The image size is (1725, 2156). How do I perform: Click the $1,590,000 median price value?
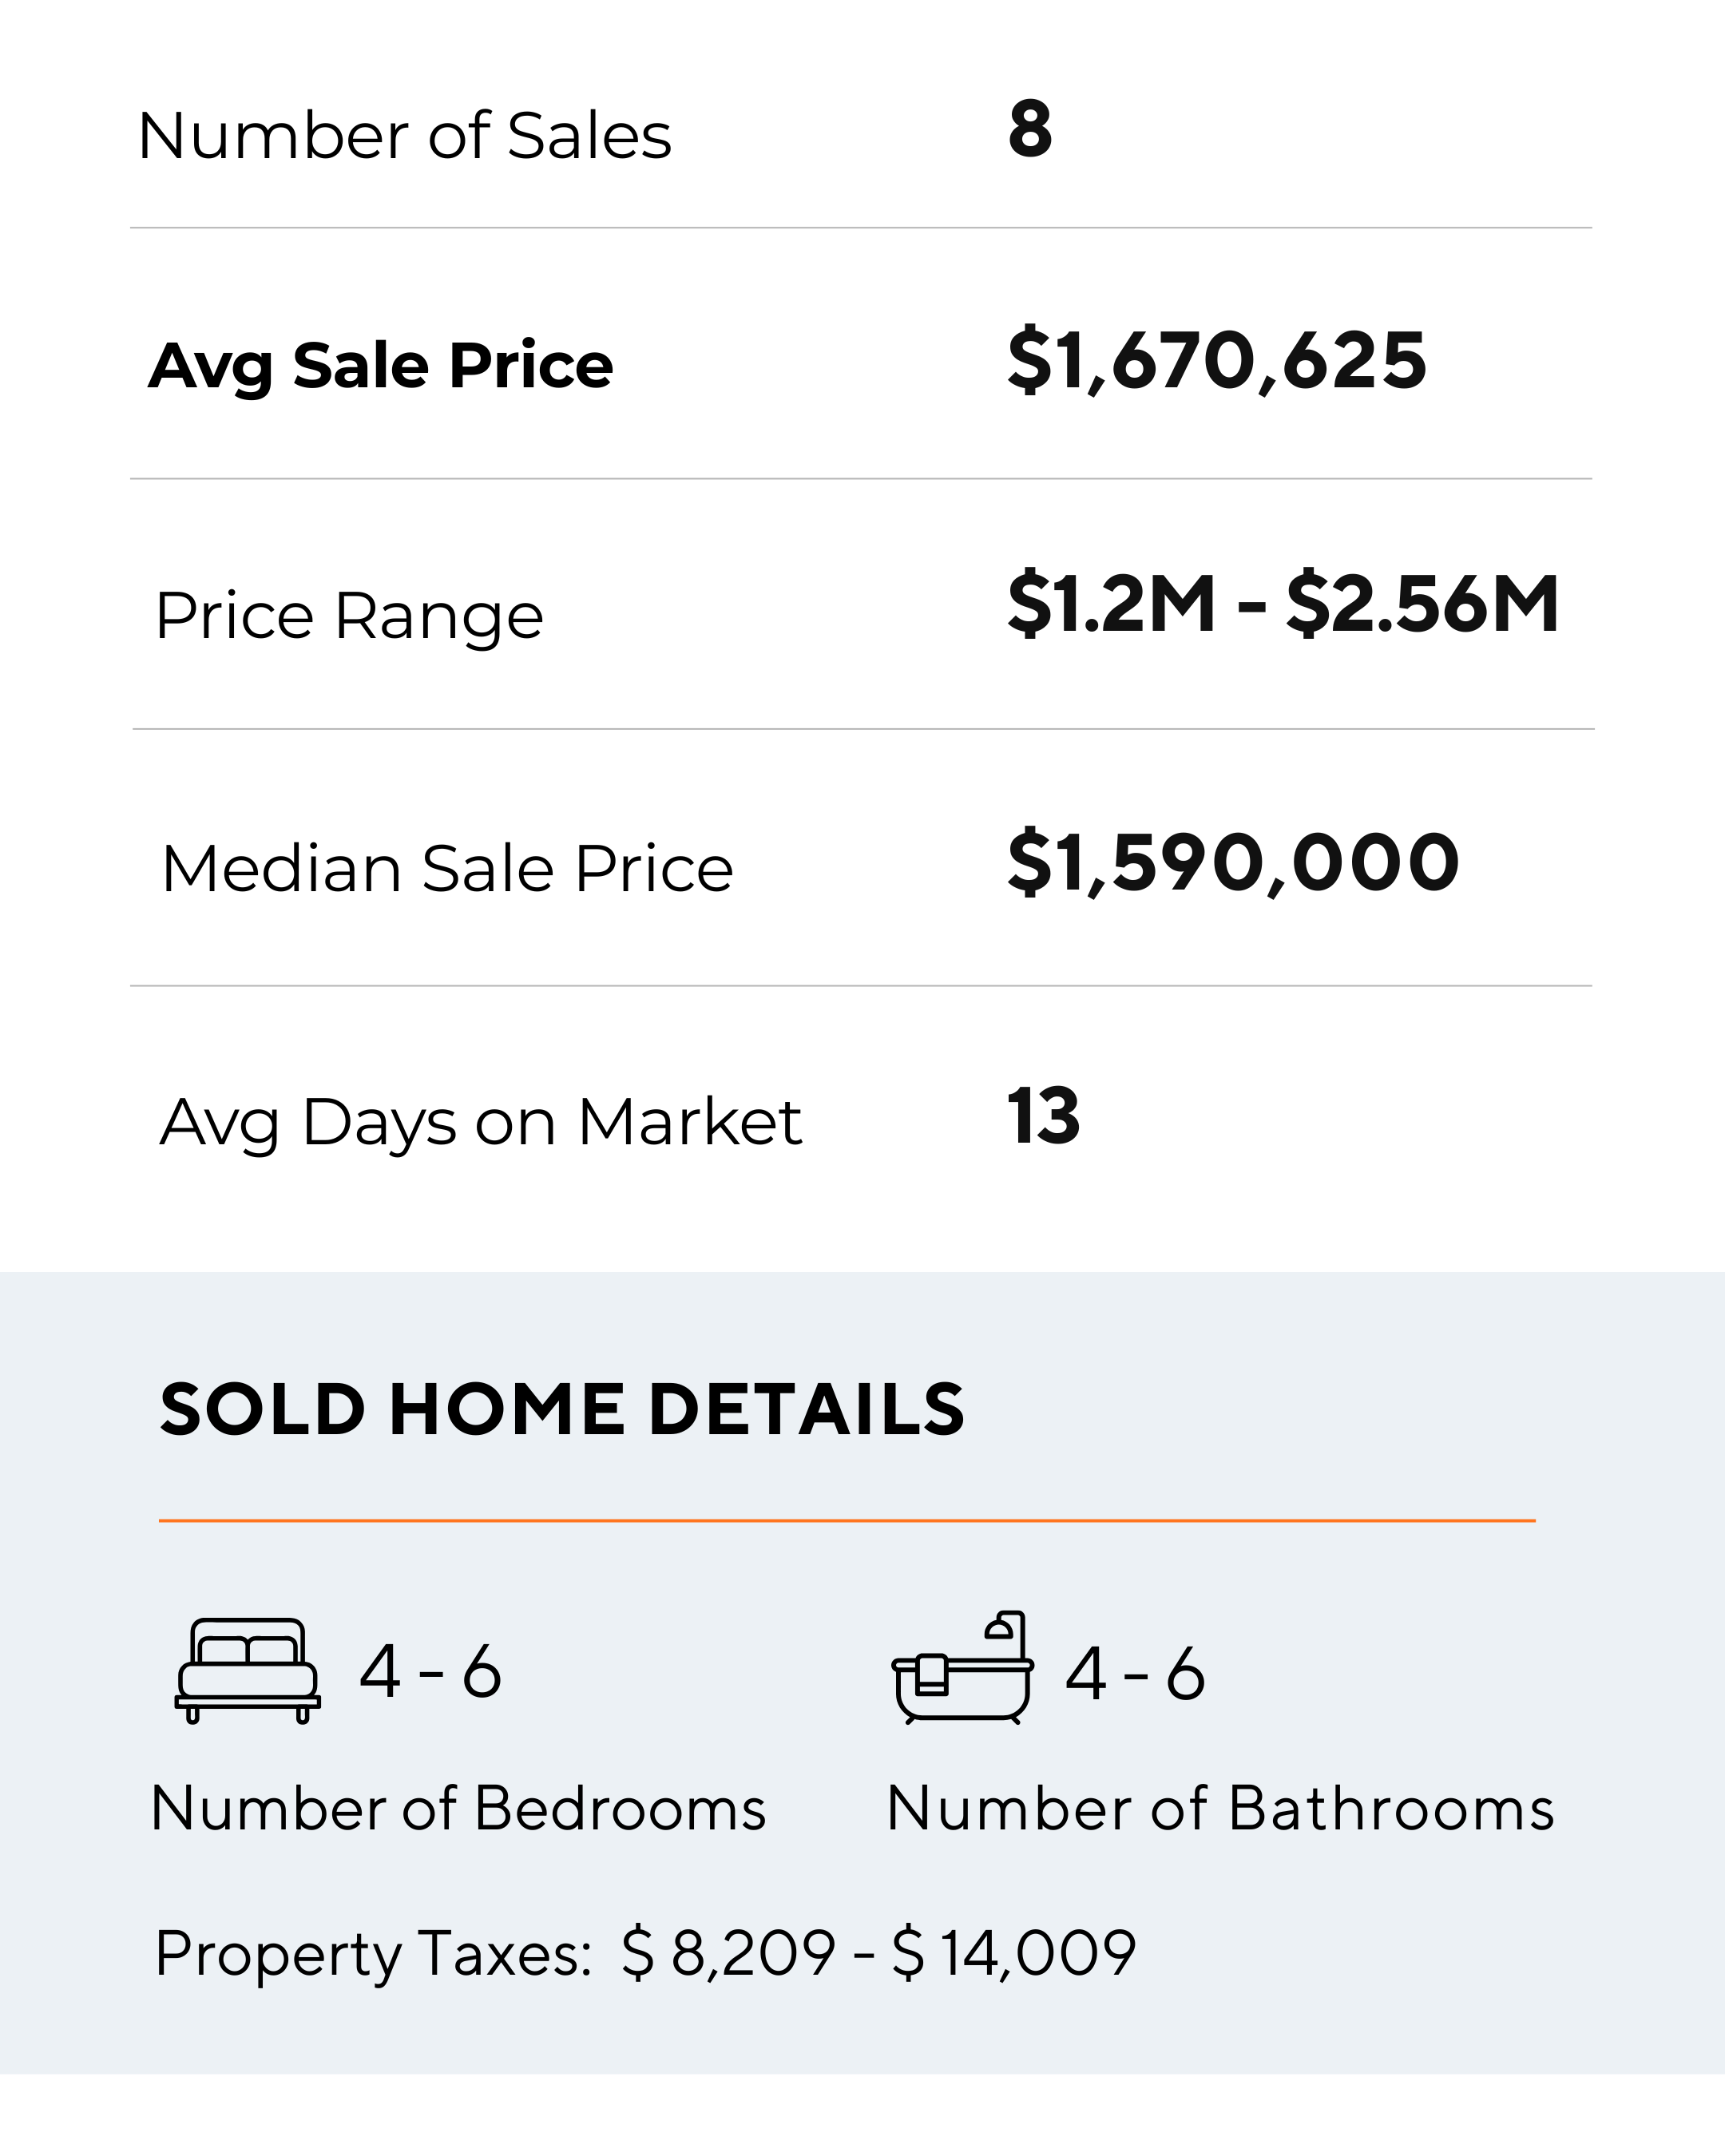point(1233,863)
